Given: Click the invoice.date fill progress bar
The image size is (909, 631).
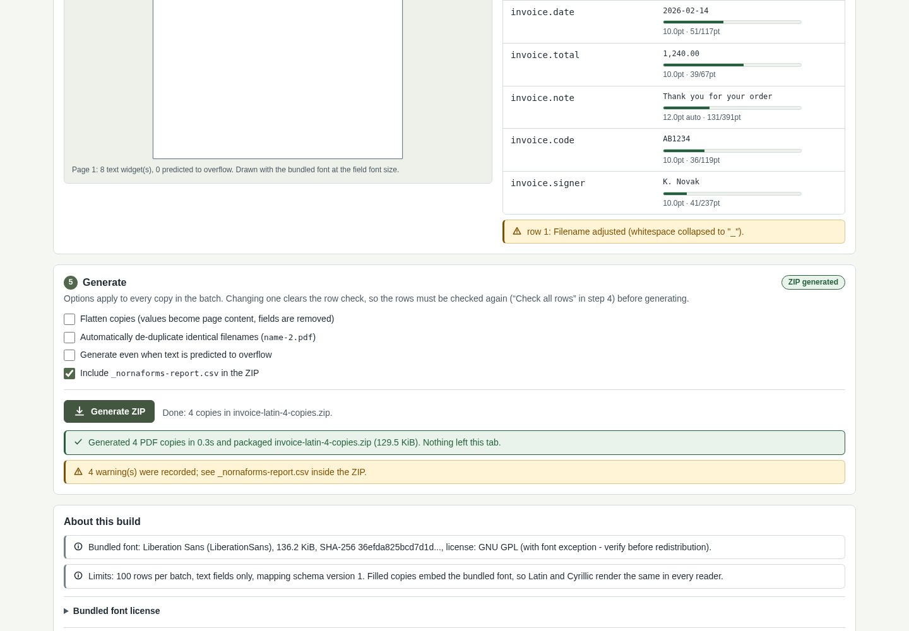Looking at the screenshot, I should point(732,22).
